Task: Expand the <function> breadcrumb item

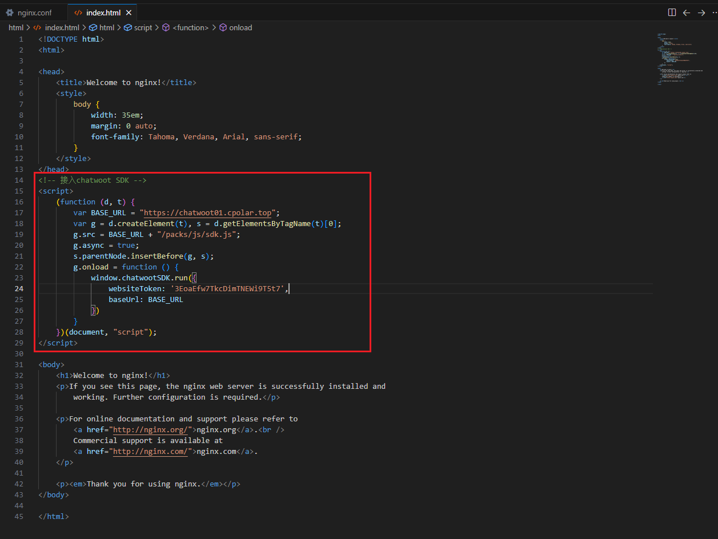Action: point(191,27)
